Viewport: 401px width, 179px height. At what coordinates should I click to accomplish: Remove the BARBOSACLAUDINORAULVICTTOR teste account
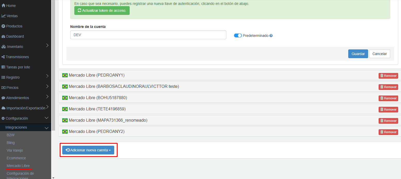click(388, 87)
